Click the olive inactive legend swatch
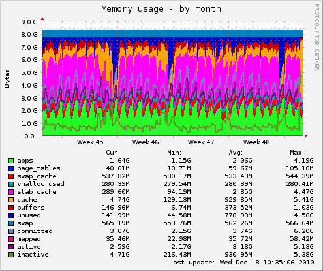The height and width of the screenshot is (271, 323). [11, 255]
